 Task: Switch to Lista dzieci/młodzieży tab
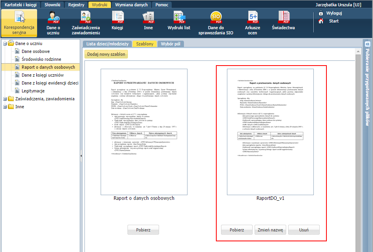[x=107, y=44]
